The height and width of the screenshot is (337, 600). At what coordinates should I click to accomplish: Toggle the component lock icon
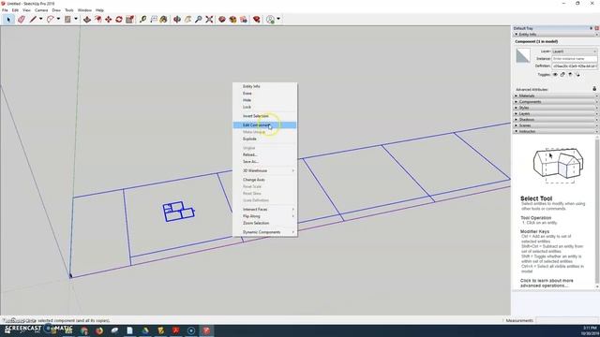(562, 75)
